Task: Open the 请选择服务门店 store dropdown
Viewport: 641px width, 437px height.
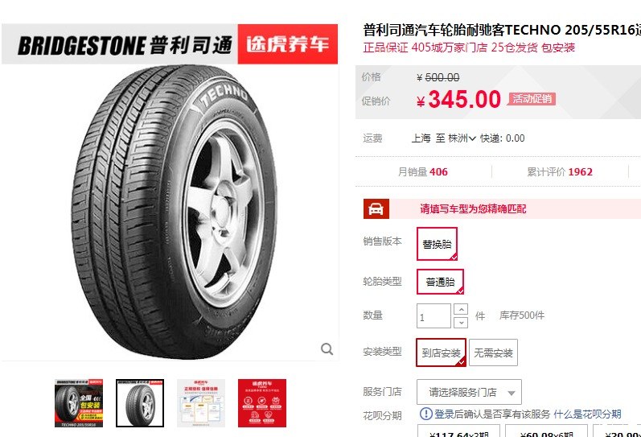Action: (469, 392)
